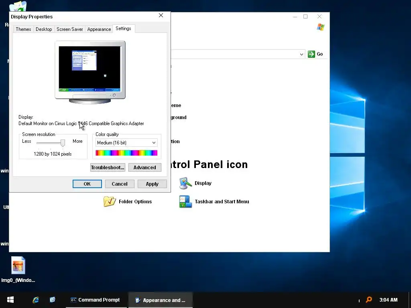The height and width of the screenshot is (308, 411).
Task: Confirm with the OK button
Action: (87, 184)
